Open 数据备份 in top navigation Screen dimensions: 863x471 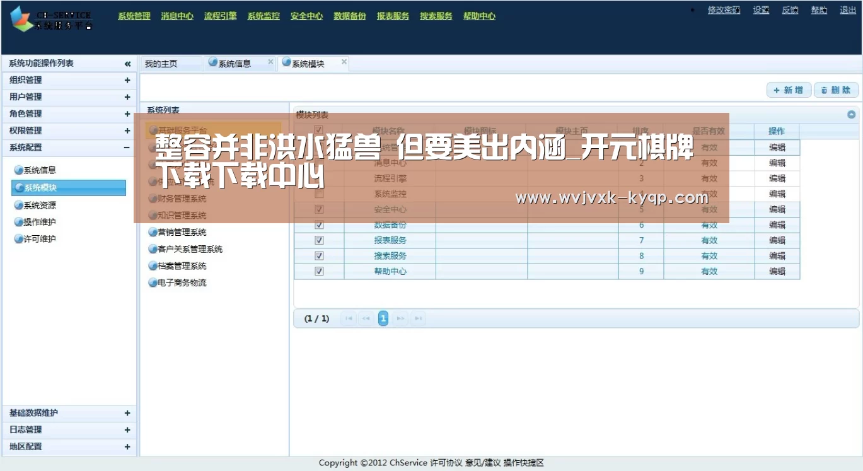tap(350, 16)
